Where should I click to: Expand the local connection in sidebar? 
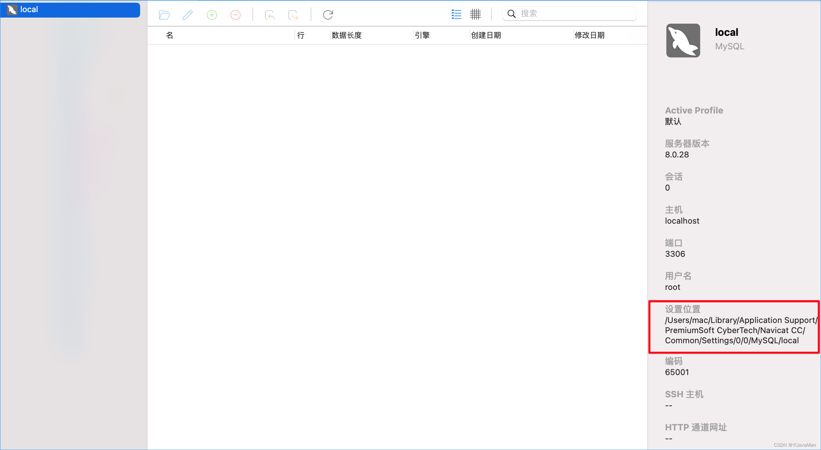[12, 9]
